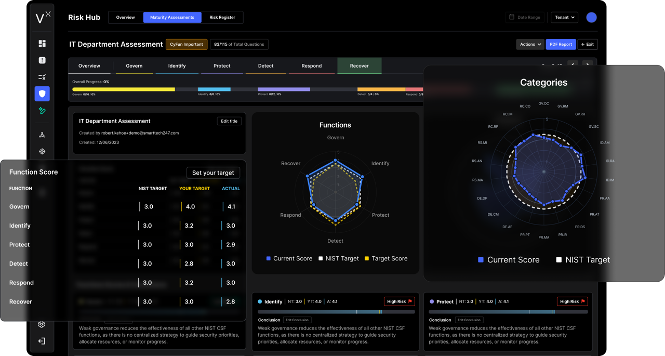Click Recover label on Functions radar
The image size is (665, 356).
(x=290, y=163)
